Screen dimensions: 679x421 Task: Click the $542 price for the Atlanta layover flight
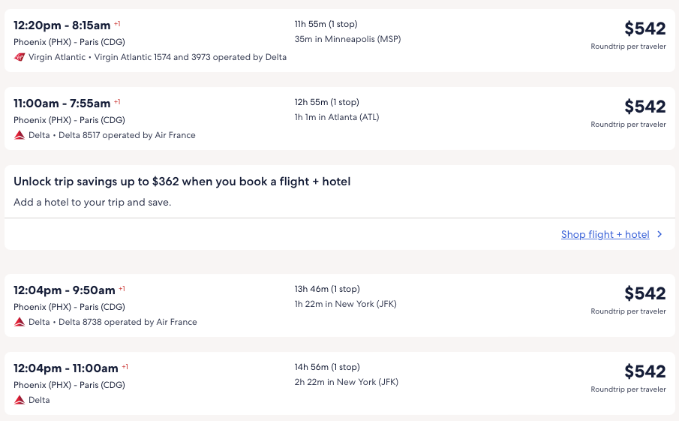click(644, 107)
